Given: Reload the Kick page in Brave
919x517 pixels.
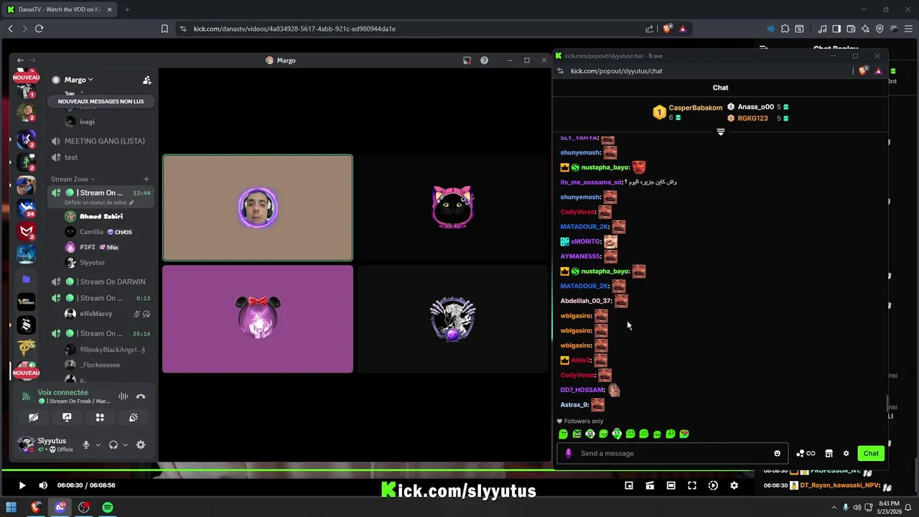Looking at the screenshot, I should 39,29.
